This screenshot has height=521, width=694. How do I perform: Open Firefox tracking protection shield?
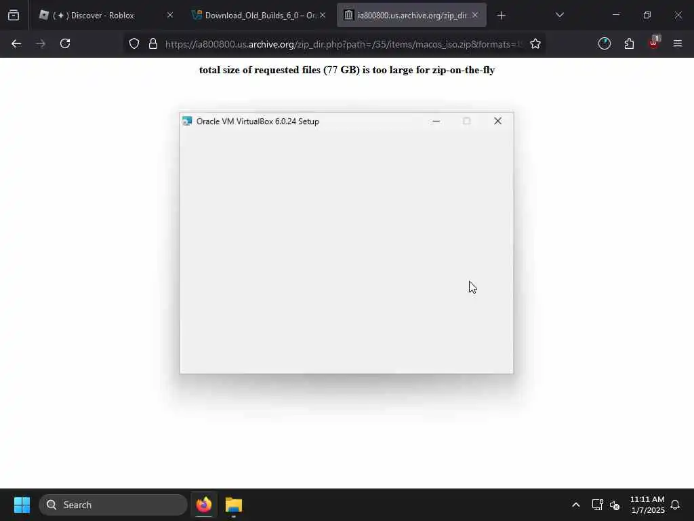[134, 44]
